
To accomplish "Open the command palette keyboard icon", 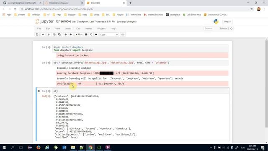I will point(123,34).
